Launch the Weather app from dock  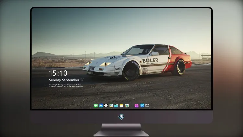click(x=101, y=106)
